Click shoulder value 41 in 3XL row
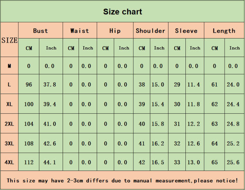The image size is (245, 190). [142, 143]
